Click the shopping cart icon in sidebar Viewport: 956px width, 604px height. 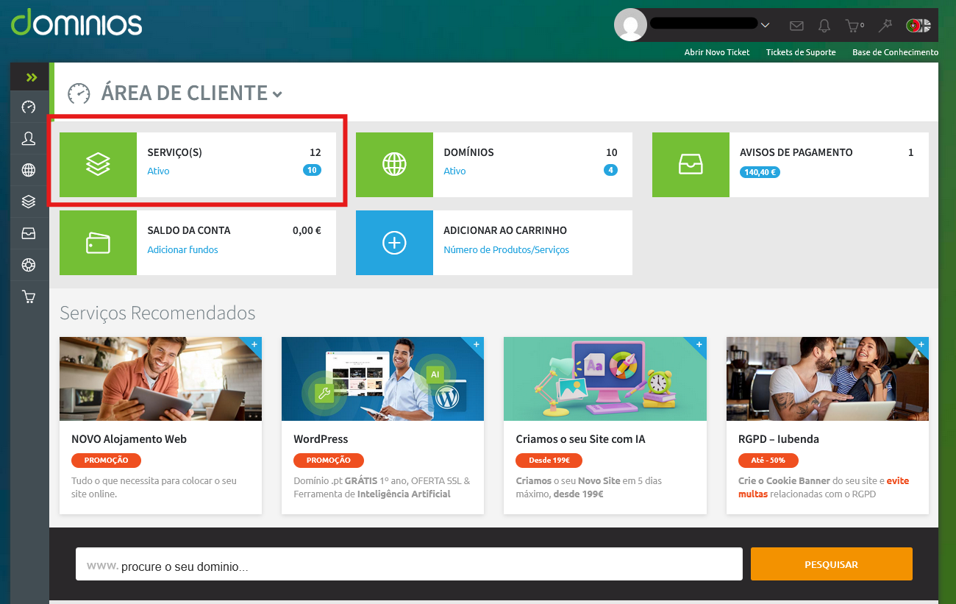(x=29, y=297)
